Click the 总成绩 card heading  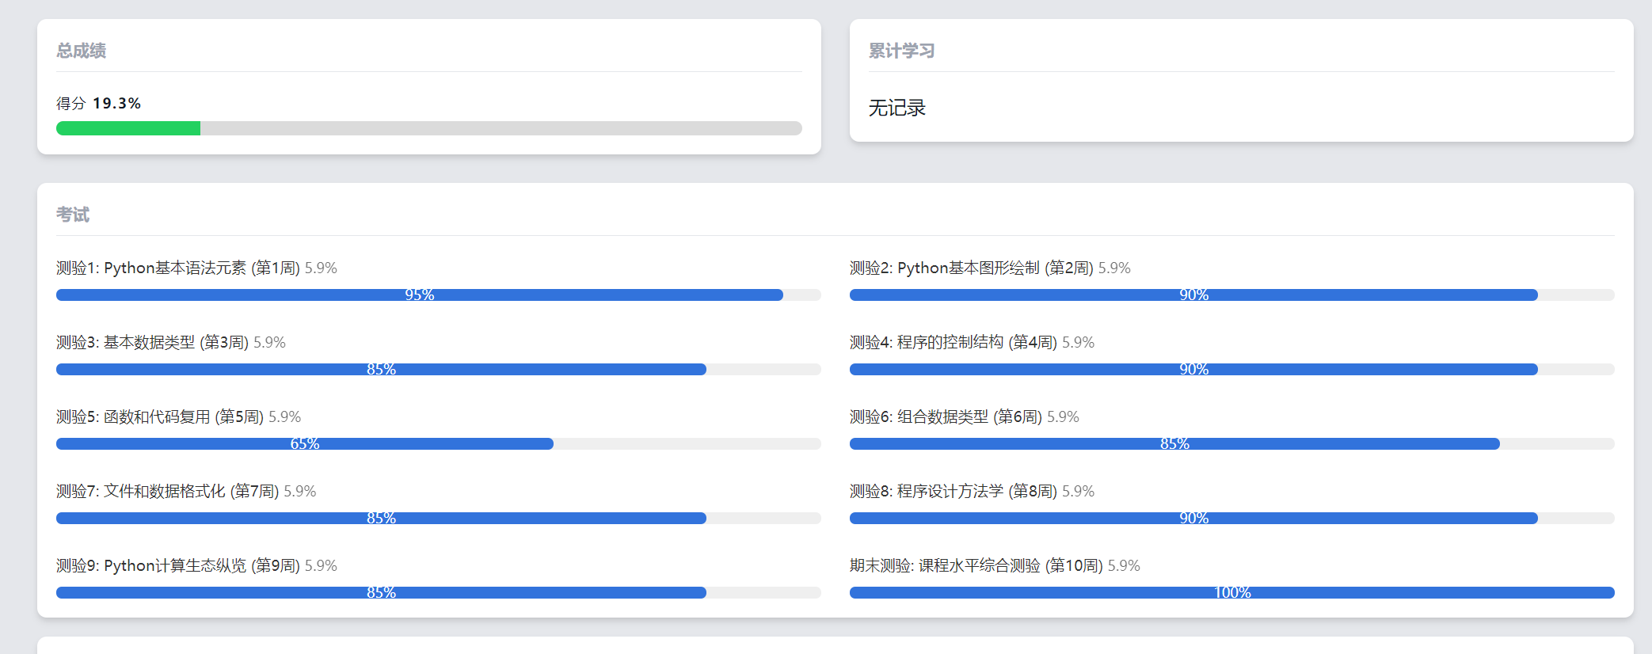pyautogui.click(x=82, y=51)
